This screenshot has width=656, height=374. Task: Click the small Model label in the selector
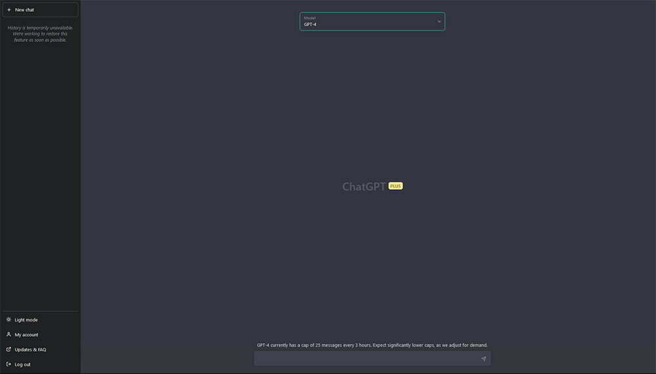(x=310, y=18)
